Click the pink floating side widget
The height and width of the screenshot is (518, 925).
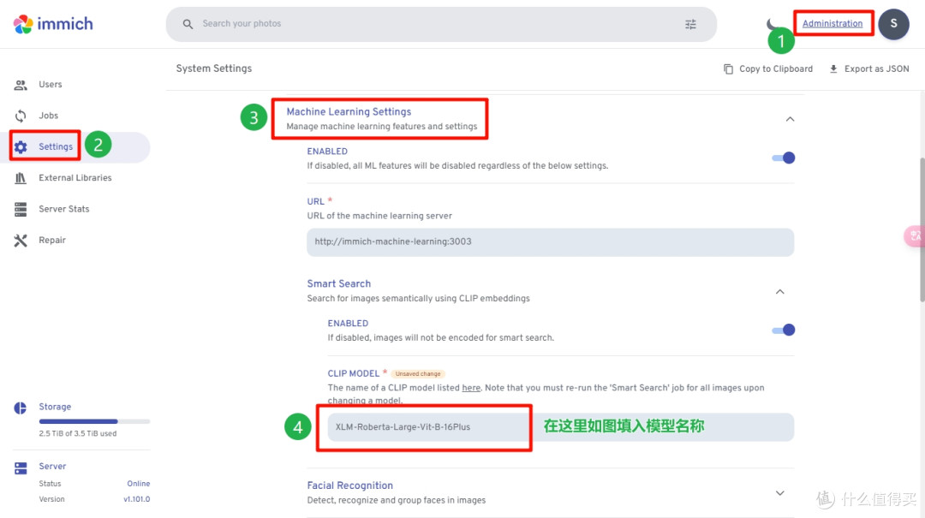[915, 236]
